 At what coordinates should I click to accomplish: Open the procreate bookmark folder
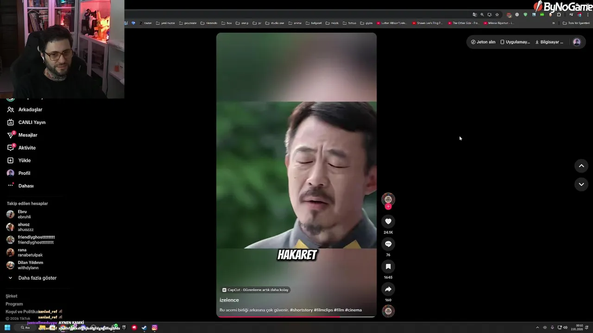pos(188,23)
